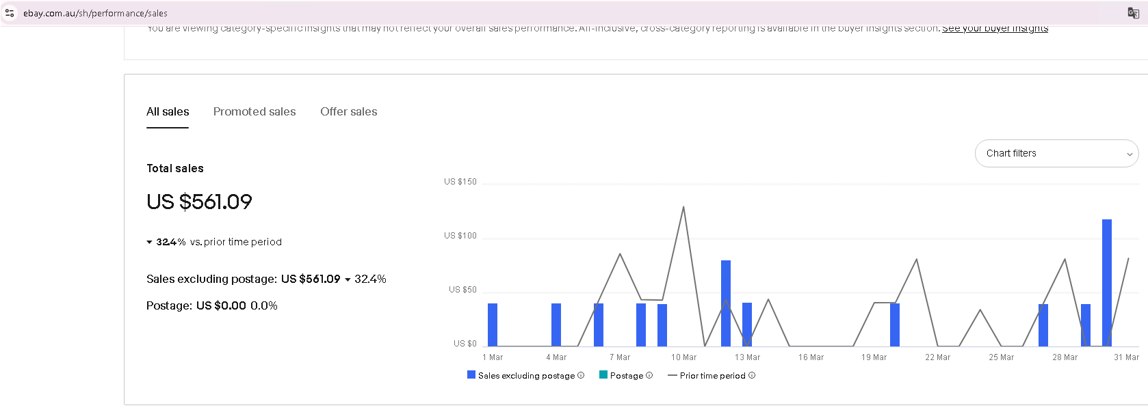Open the Offer sales tab
Viewport: 1148px width, 410px height.
tap(348, 111)
